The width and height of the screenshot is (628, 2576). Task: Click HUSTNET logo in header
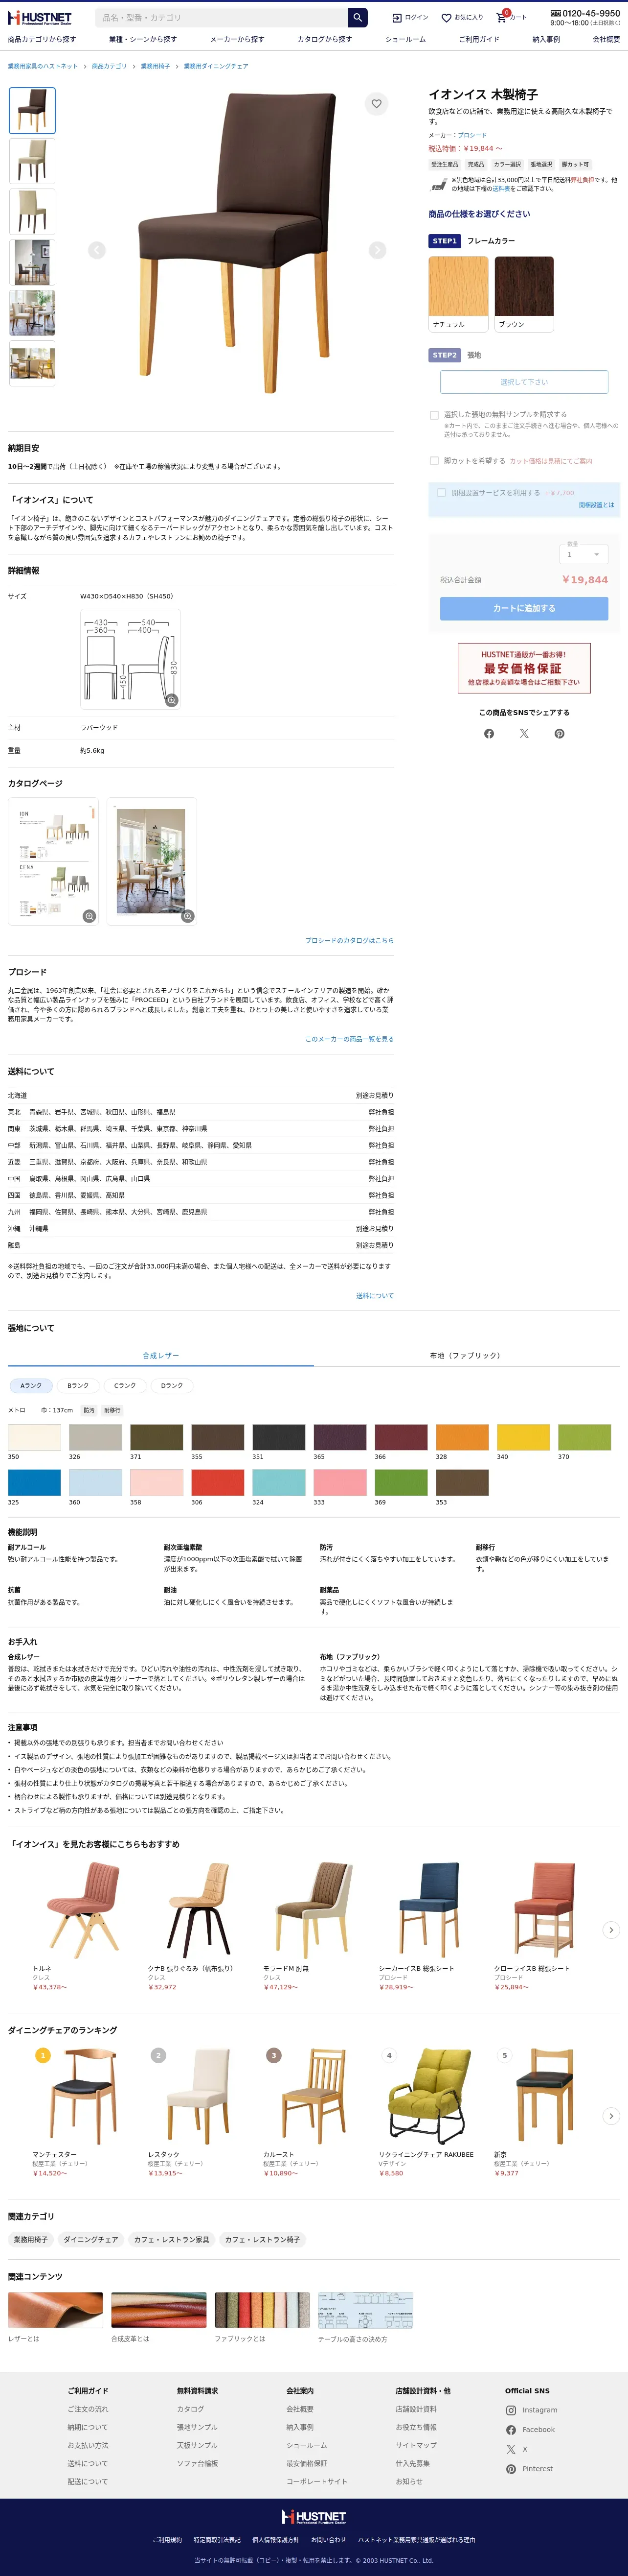40,18
